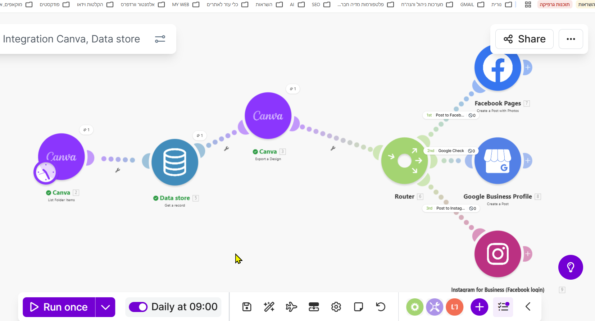Open the נורית bookmarks folder
This screenshot has width=595, height=321.
pyautogui.click(x=501, y=5)
